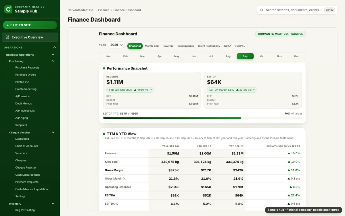
Task: Select the Apr month
Action: 160,56
